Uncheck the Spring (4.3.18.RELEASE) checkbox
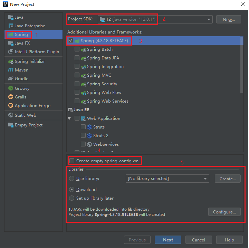 pos(71,40)
